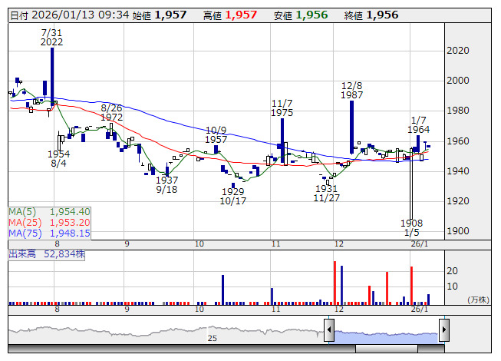Click the horizontal scrollbar thumb at the bottom

coord(387,349)
